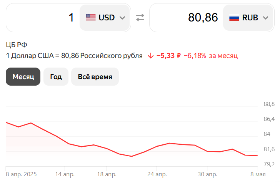This screenshot has height=182, width=280.
Task: Expand the USD currency dropdown chevron
Action: point(122,18)
